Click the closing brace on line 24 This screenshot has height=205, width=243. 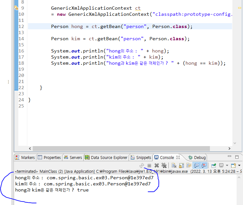point(30,100)
